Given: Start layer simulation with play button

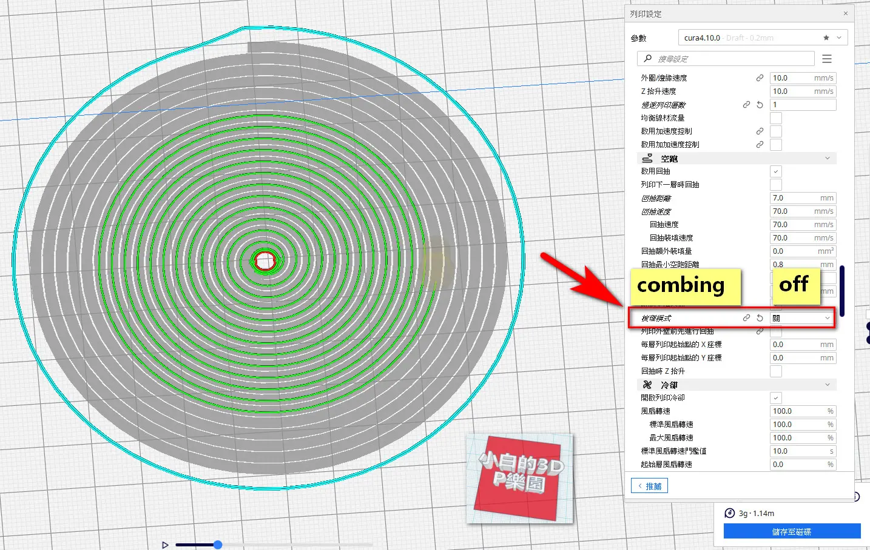Looking at the screenshot, I should 165,545.
